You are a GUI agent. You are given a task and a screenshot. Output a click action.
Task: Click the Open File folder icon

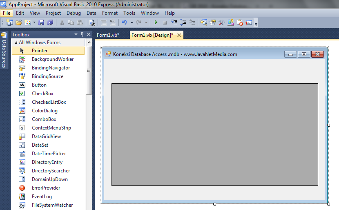[x=19, y=22]
